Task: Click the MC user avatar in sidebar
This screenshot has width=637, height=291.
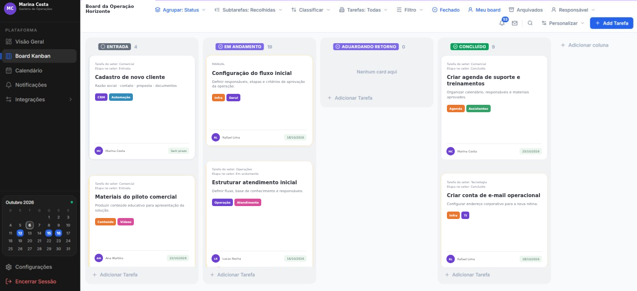Action: coord(9,8)
